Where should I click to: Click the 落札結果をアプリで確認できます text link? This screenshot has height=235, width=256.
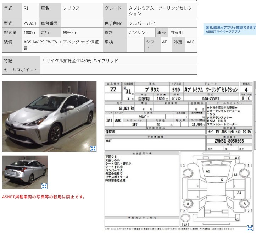(230, 27)
